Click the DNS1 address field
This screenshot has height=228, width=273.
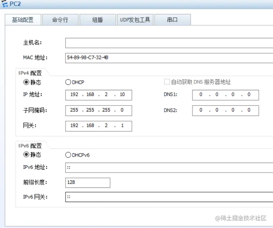226,95
